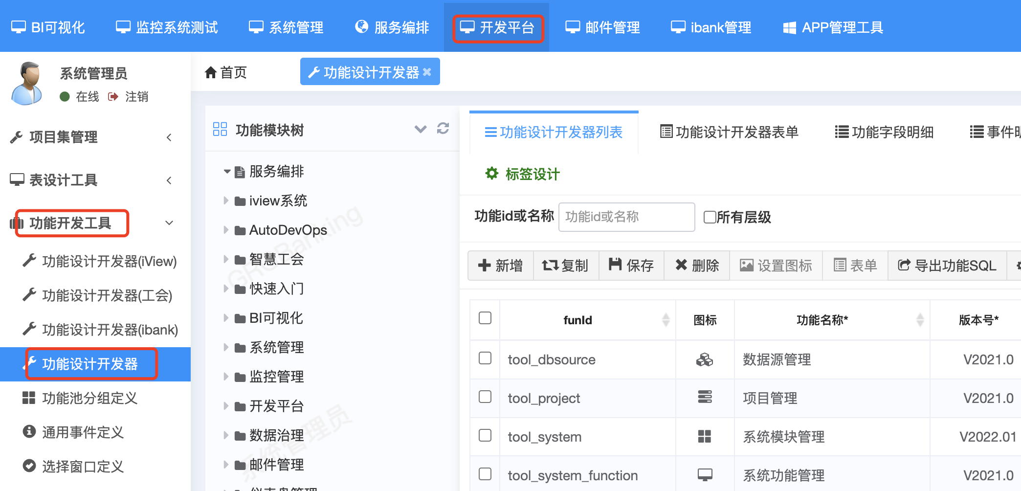
Task: Close the 功能设计开发器 tab
Action: 427,72
